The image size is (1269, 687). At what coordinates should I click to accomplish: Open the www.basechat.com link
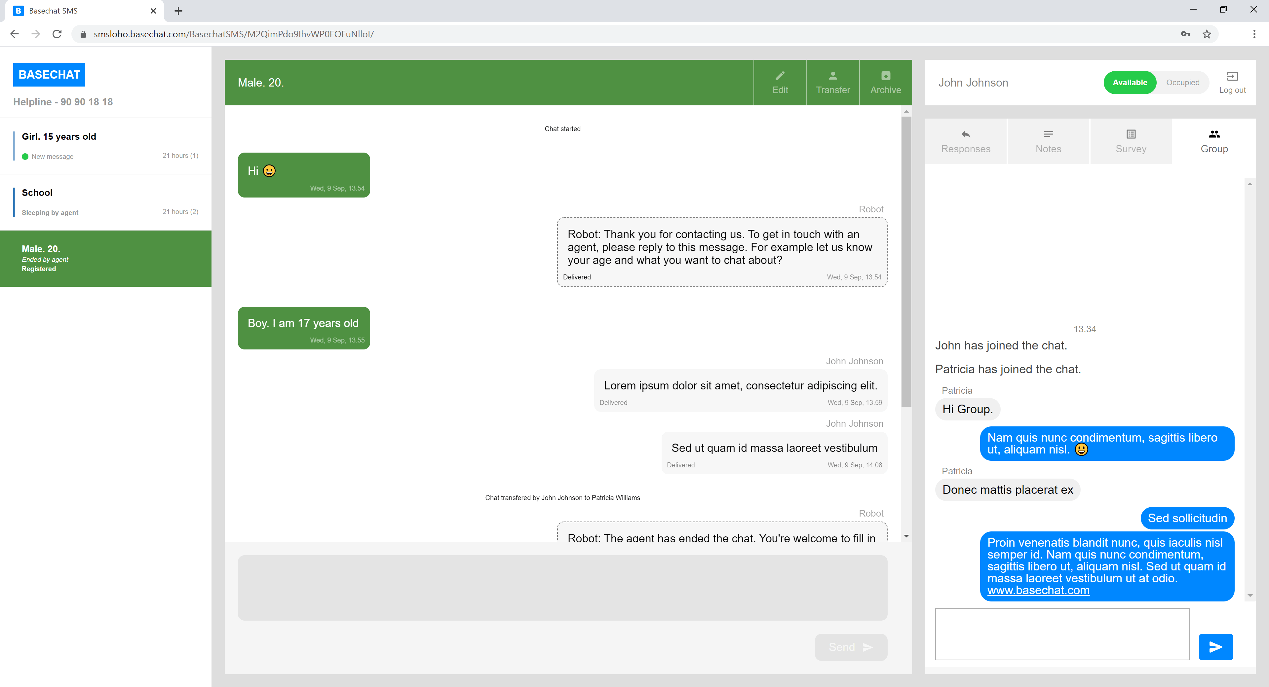click(x=1038, y=590)
